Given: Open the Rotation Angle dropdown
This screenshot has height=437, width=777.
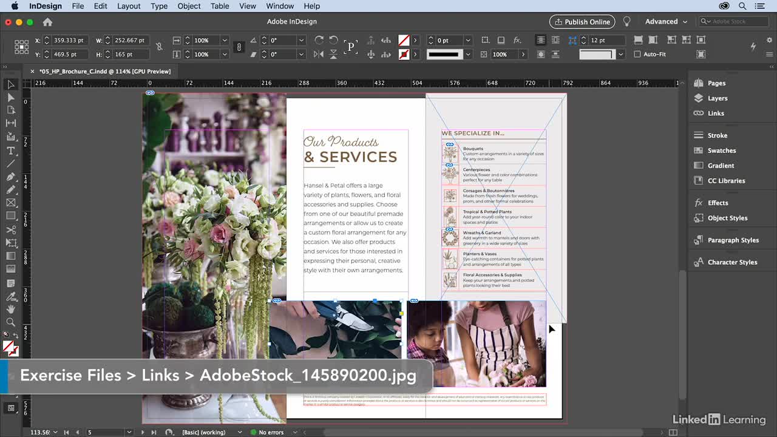Looking at the screenshot, I should point(300,40).
